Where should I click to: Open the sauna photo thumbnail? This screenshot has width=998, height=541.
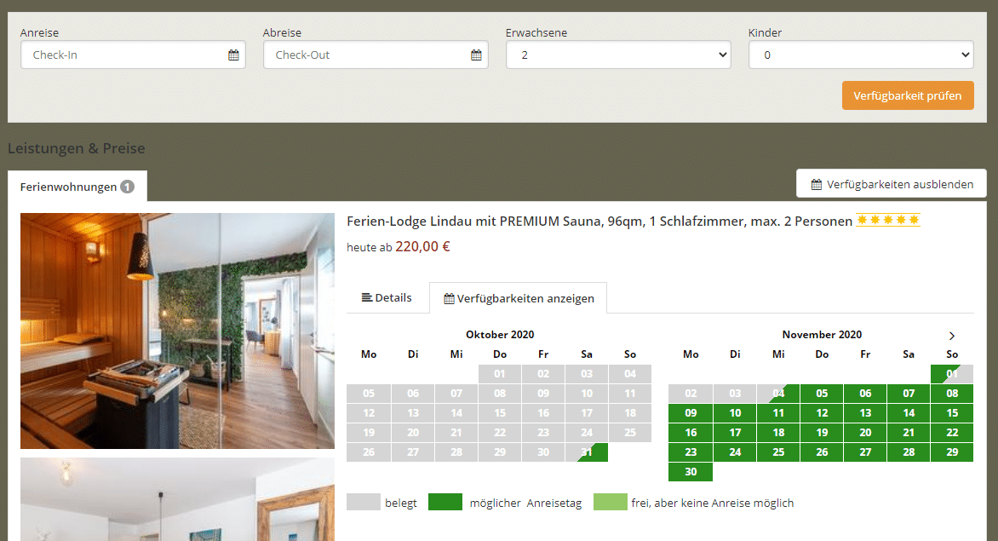pyautogui.click(x=178, y=331)
